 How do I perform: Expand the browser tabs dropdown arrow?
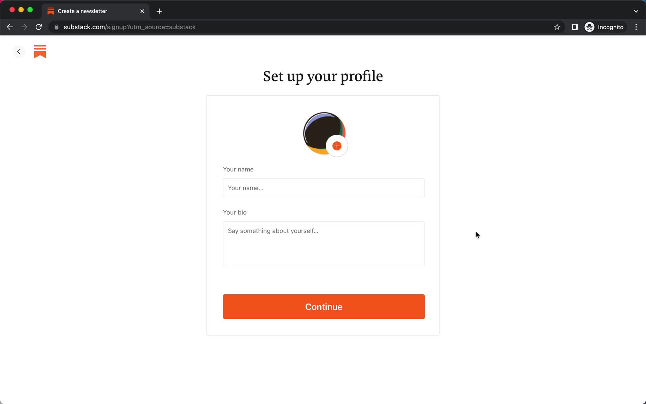(x=636, y=10)
